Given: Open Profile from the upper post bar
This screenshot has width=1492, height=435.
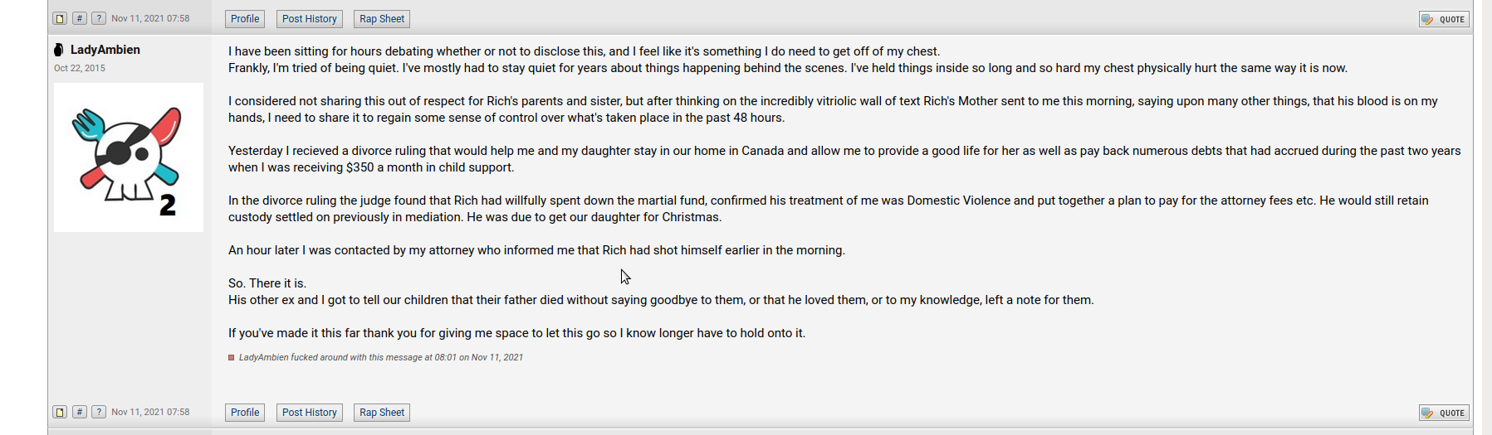Looking at the screenshot, I should point(245,19).
